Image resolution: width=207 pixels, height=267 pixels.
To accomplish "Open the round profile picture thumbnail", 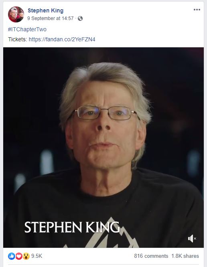I will 16,14.
